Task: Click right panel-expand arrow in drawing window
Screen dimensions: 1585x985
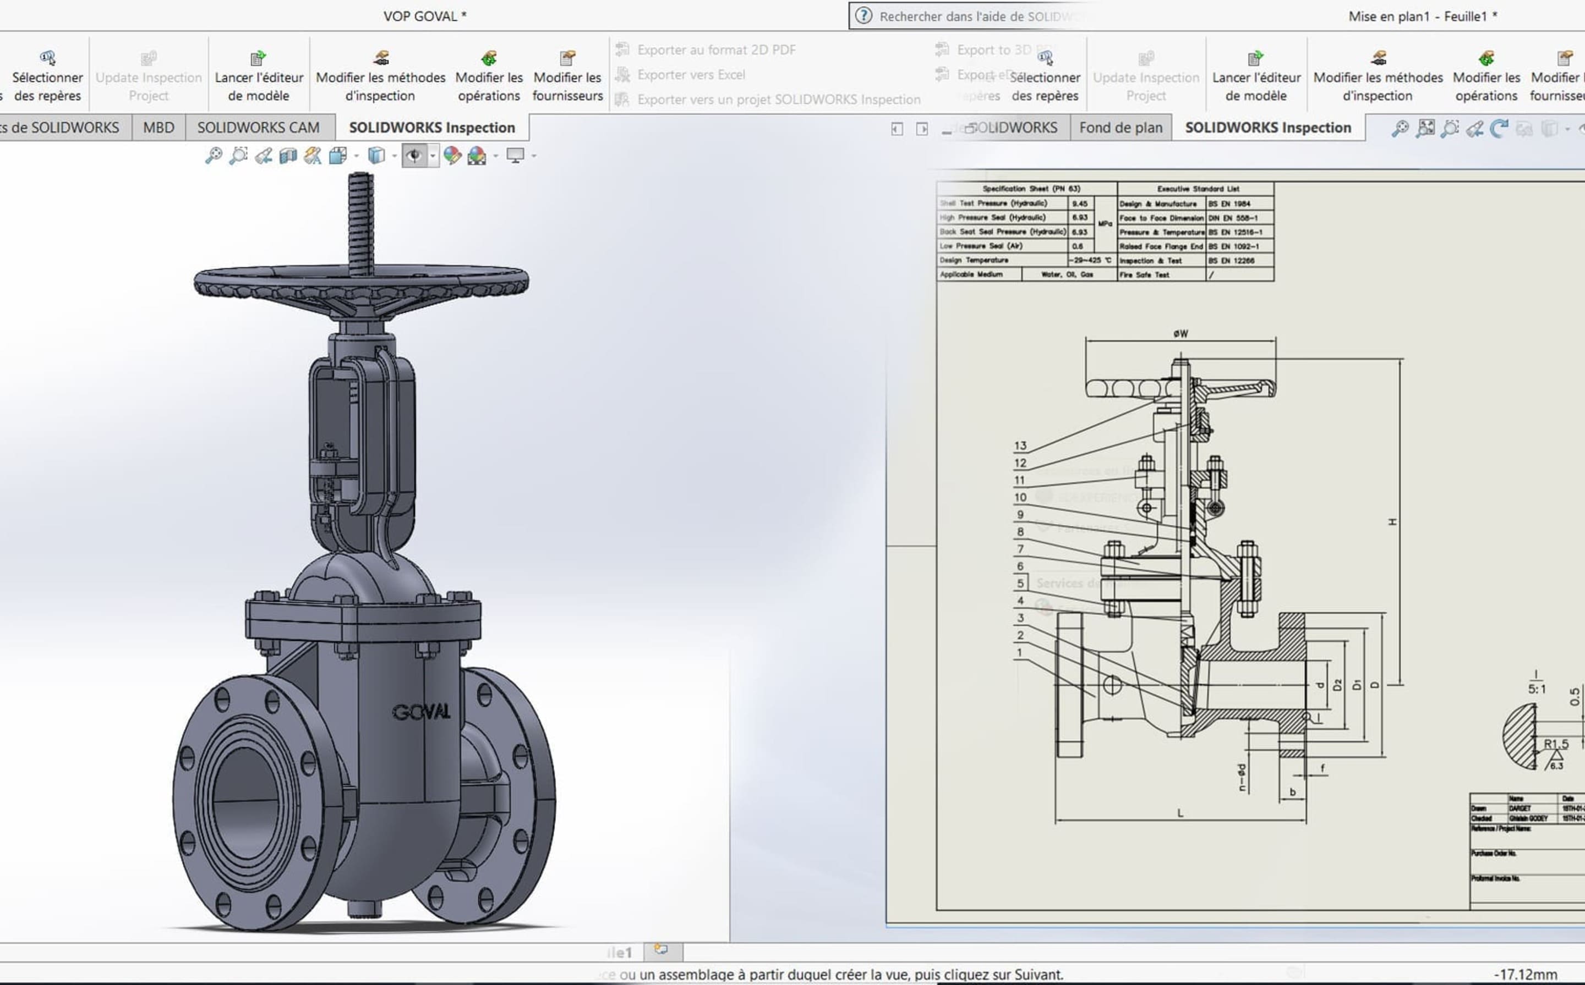Action: [x=921, y=129]
